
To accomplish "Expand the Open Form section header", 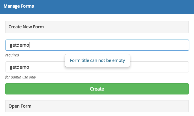I will point(97,106).
